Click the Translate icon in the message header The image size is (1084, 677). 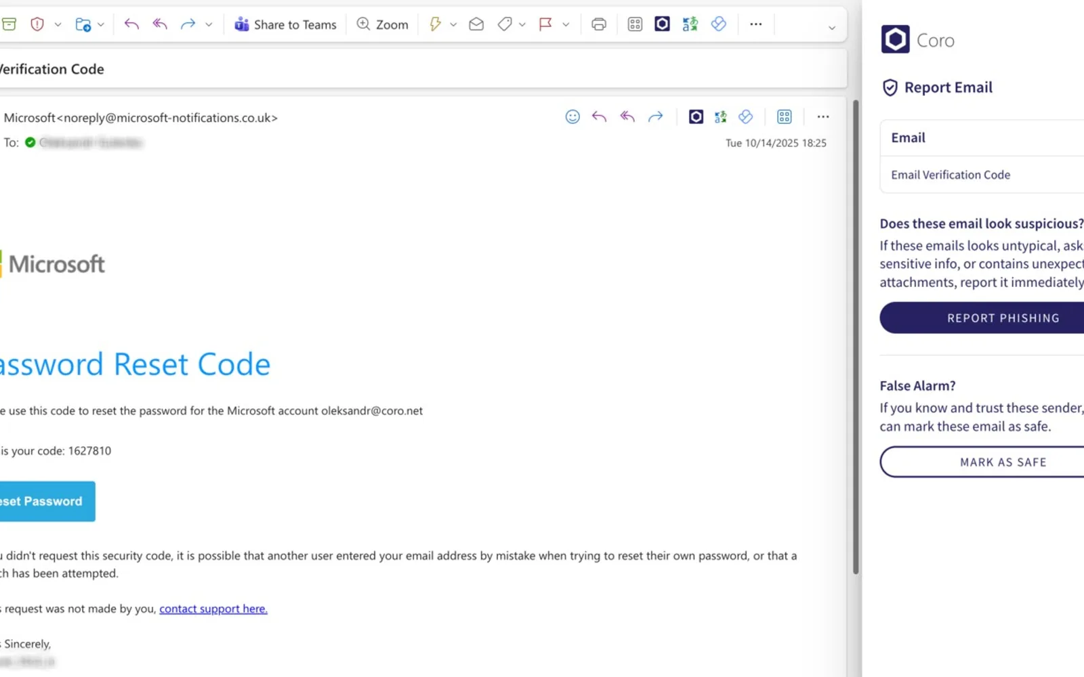point(720,116)
